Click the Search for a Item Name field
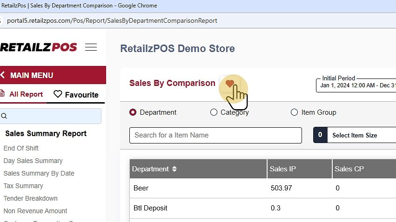 215,135
